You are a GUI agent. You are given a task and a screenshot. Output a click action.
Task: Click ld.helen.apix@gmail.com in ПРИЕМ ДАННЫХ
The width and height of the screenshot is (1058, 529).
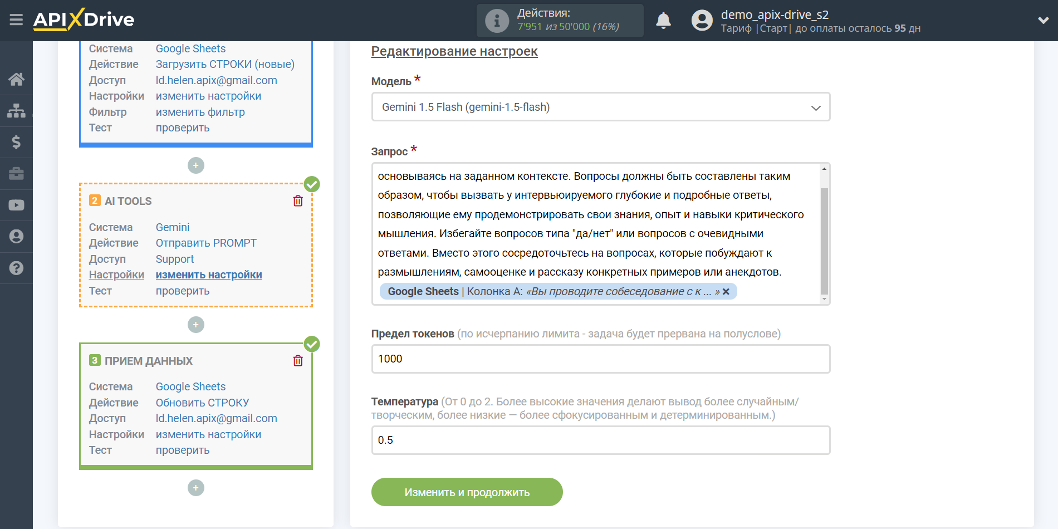(x=216, y=418)
